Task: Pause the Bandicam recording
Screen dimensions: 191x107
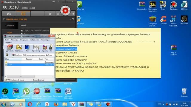Action: 73,14
